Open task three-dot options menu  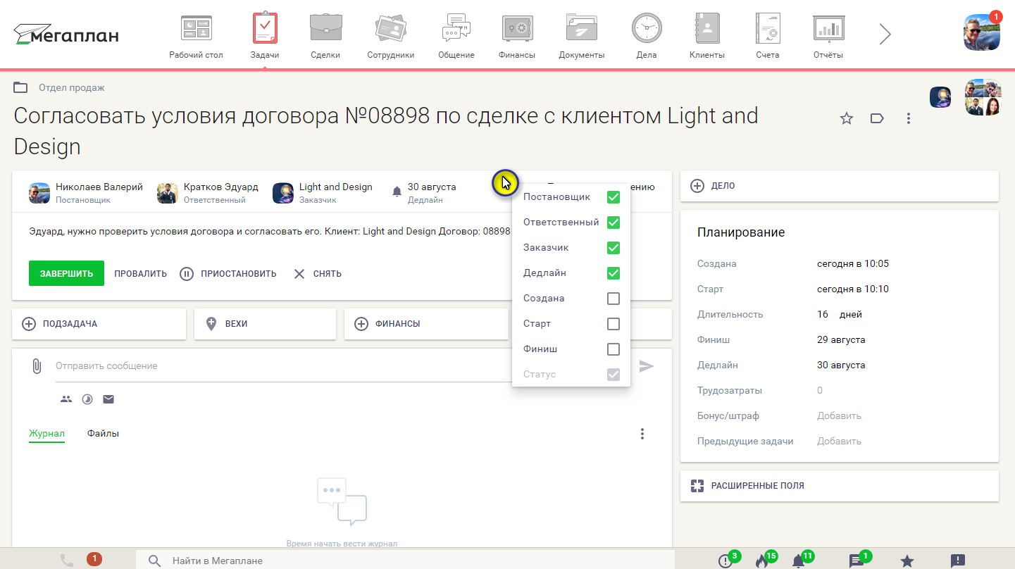click(909, 118)
